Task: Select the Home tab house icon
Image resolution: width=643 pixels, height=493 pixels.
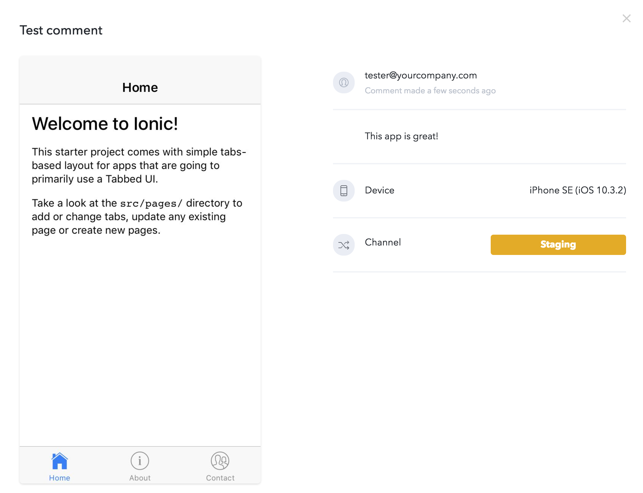Action: click(60, 461)
